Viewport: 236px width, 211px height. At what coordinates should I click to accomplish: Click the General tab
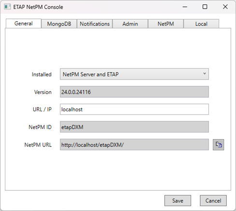24,24
